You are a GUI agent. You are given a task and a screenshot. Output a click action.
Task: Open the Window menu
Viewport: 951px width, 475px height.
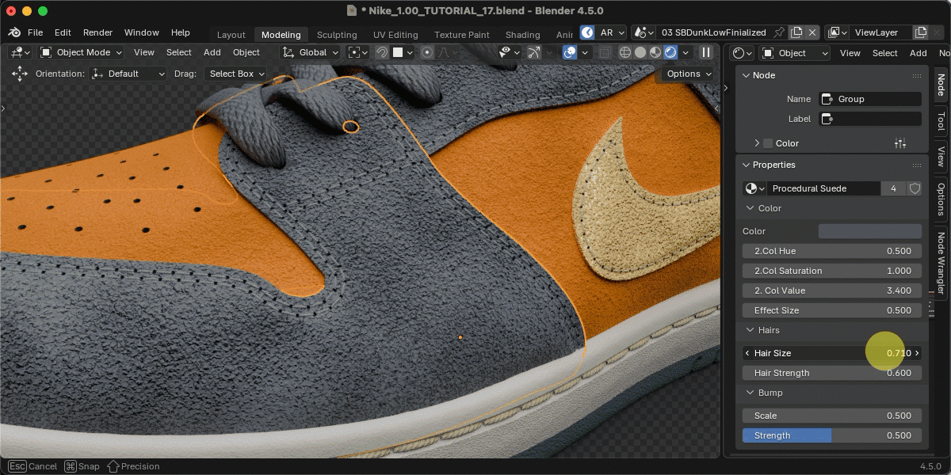coord(142,32)
